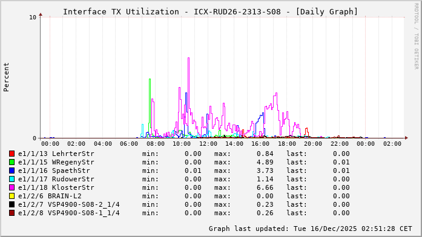Viewport: 422px width, 237px height.
Task: Select the 'e1/2/7 VSP4900-S08-2_1/4' legend label
Action: point(68,204)
